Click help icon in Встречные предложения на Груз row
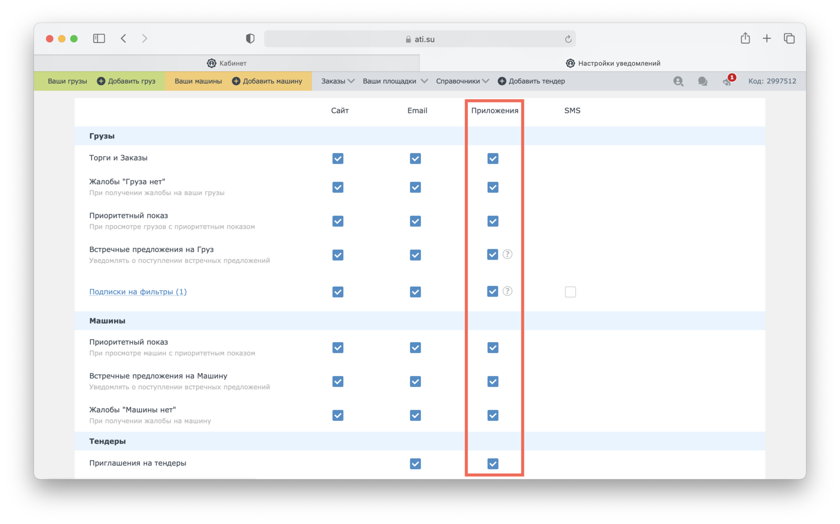This screenshot has width=840, height=524. (x=507, y=254)
